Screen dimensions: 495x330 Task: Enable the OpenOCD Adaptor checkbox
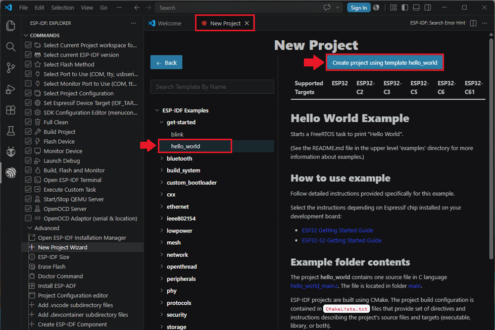[28, 219]
